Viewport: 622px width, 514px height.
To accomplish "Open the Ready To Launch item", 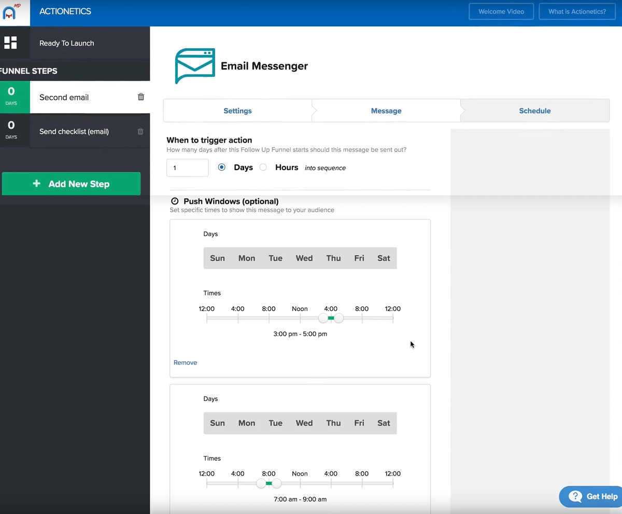I will pos(75,43).
